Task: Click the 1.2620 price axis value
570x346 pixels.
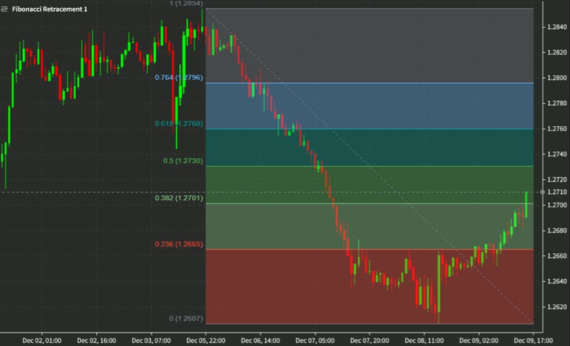Action: (x=557, y=307)
